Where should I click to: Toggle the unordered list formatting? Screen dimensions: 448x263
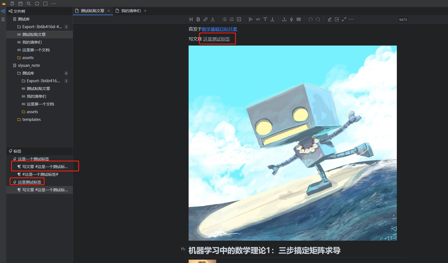(x=224, y=19)
